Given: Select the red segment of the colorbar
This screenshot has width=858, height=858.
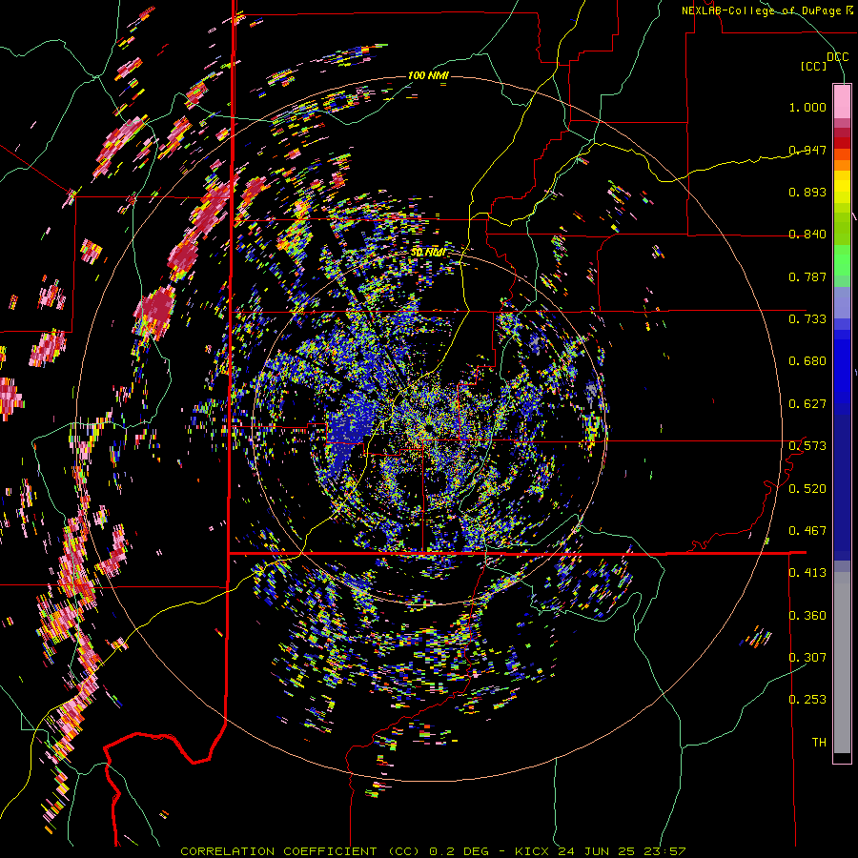Looking at the screenshot, I should pos(842,142).
